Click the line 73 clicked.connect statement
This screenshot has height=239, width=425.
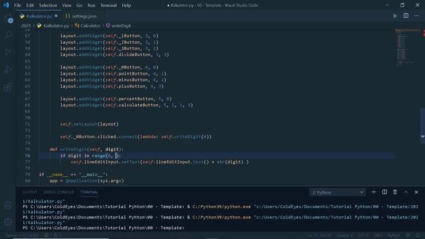[135, 137]
